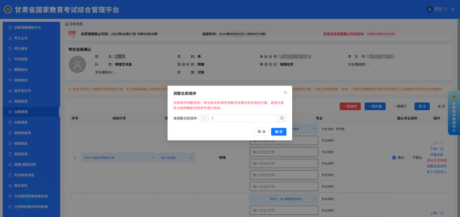Click the plus stepper in order dialog

(282, 118)
